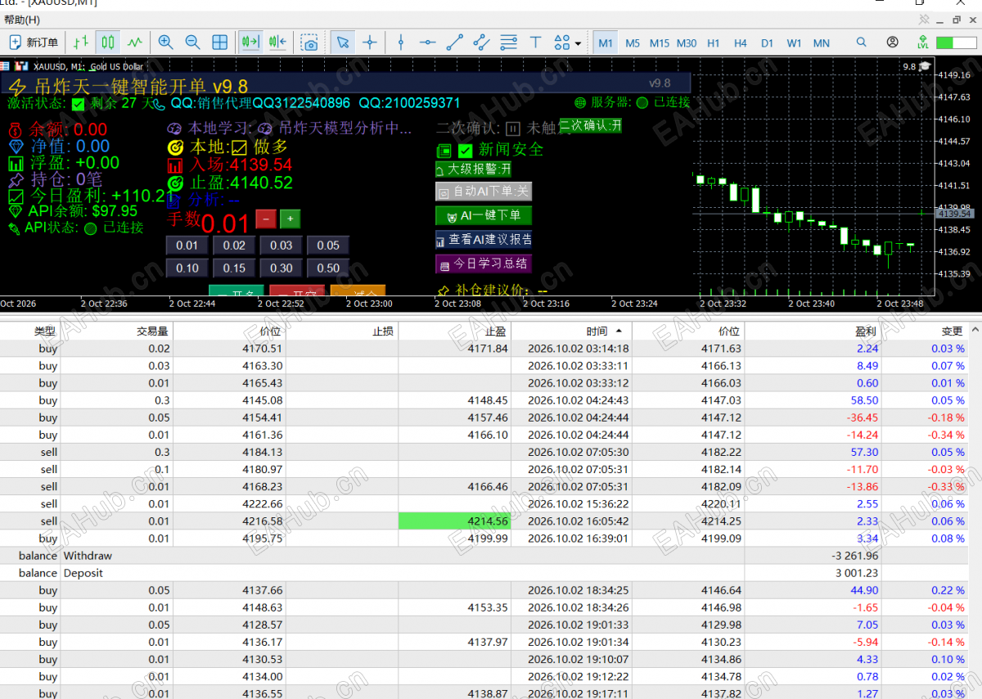Pick the vertical line drawing tool
The width and height of the screenshot is (982, 699).
click(x=401, y=43)
